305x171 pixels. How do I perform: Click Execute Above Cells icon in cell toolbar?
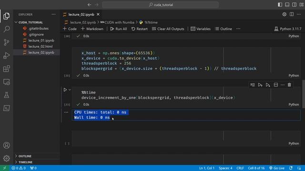tap(260, 85)
